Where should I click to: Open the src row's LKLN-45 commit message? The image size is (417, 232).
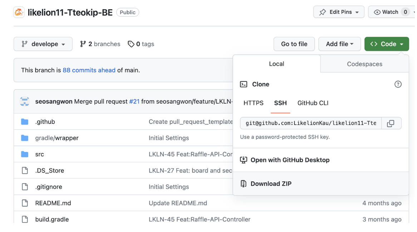(190, 154)
